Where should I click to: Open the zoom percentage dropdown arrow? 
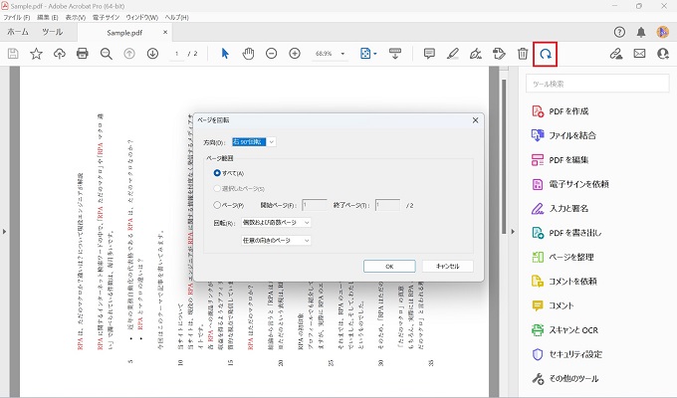pos(342,54)
